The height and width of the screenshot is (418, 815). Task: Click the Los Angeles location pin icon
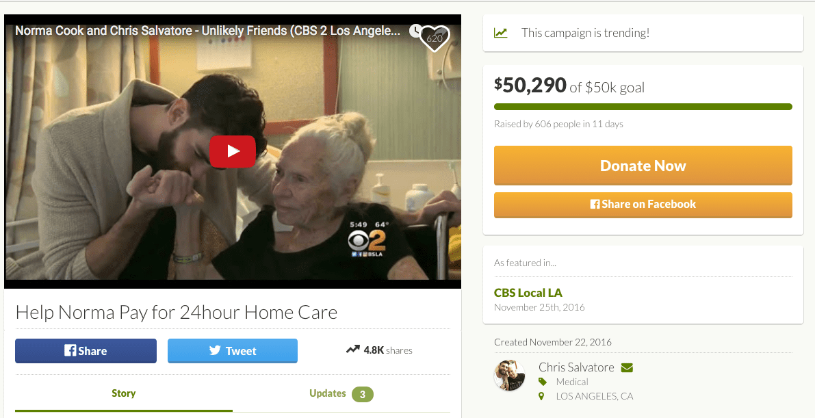[x=541, y=396]
